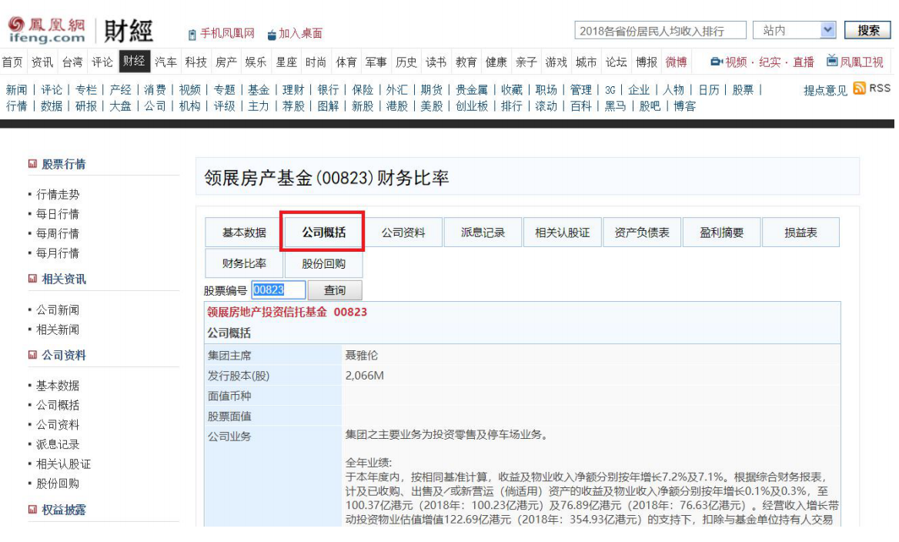
Task: Open the highlighted 财经 navigation item
Action: (134, 62)
